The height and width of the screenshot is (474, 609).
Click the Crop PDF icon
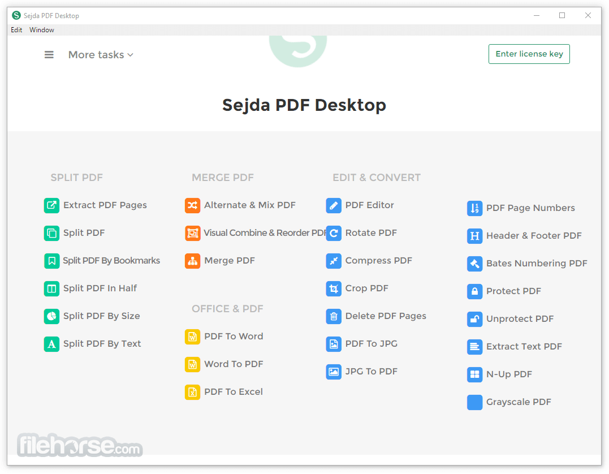334,288
